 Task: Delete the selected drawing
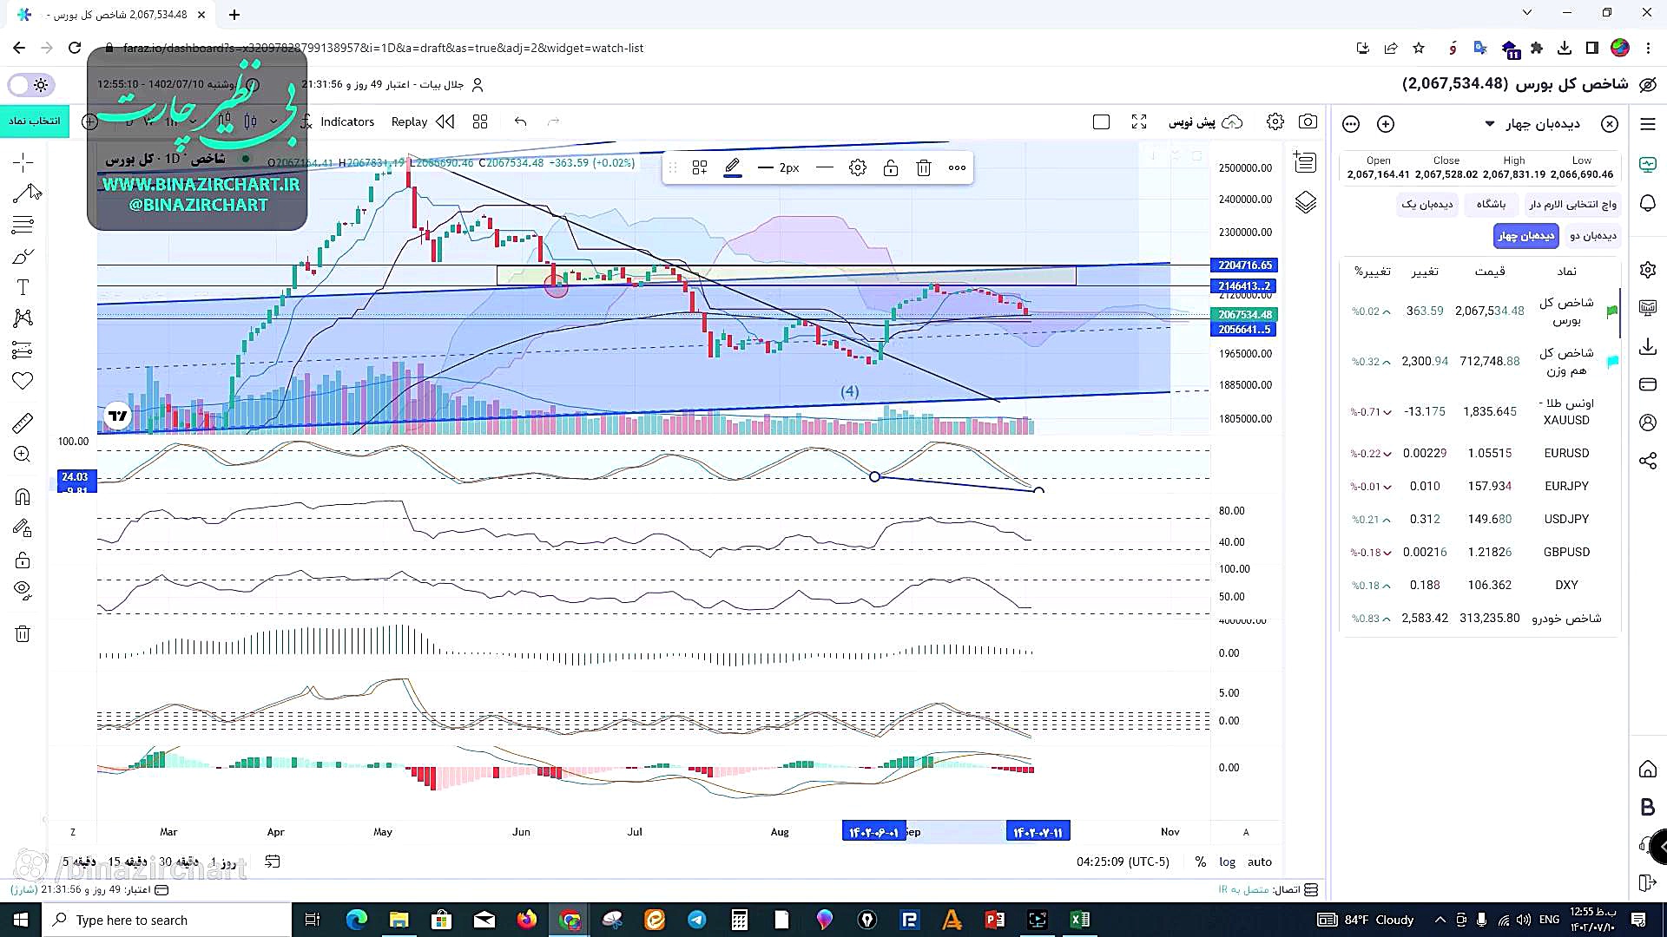click(x=924, y=168)
